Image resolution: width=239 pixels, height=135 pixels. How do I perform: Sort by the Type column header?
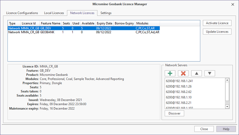click(x=14, y=23)
